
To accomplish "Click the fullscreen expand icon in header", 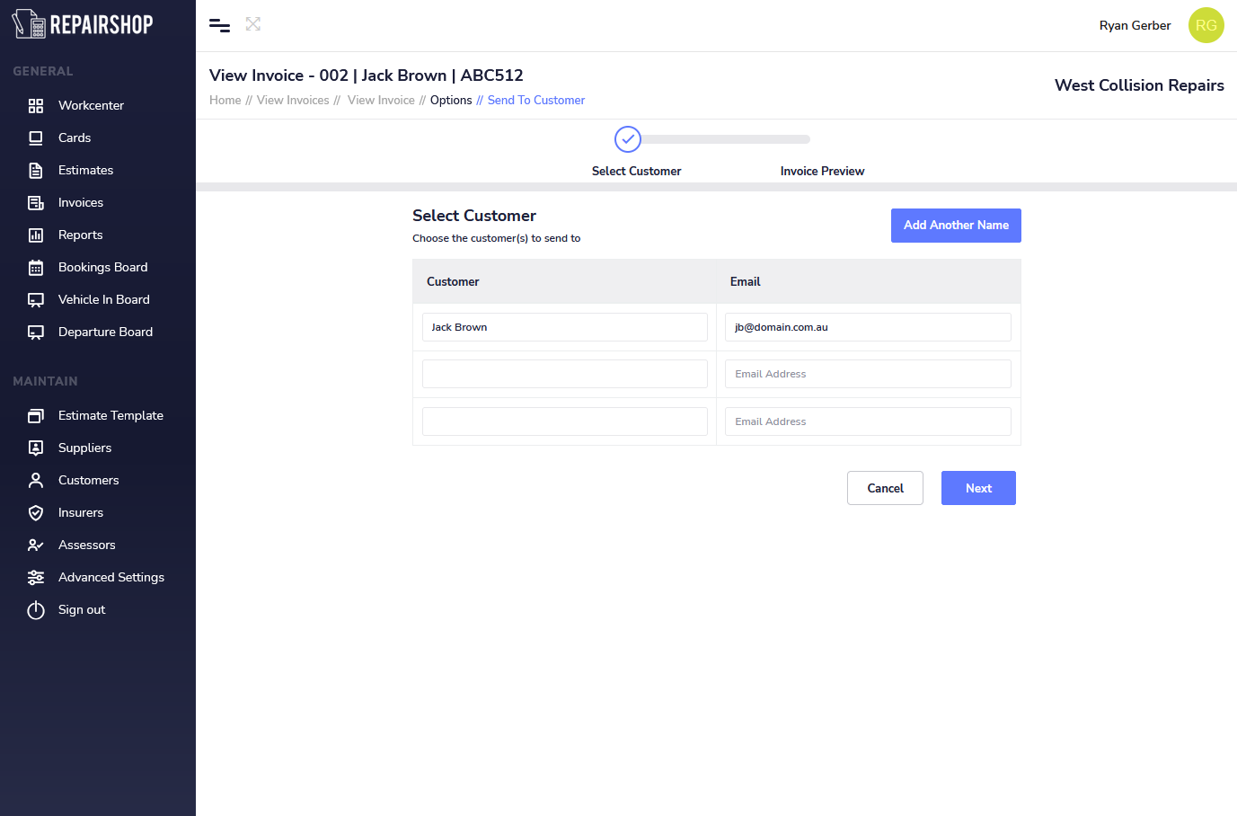I will [253, 24].
